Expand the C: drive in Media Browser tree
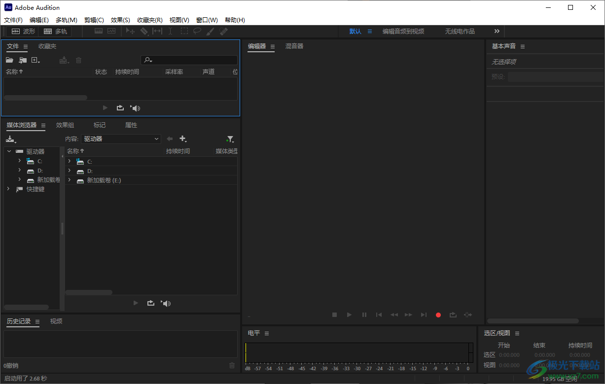This screenshot has width=605, height=384. point(19,161)
